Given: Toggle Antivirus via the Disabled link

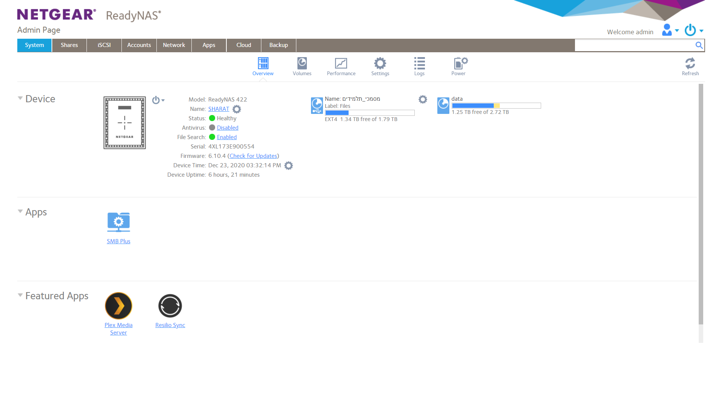Looking at the screenshot, I should tap(228, 128).
